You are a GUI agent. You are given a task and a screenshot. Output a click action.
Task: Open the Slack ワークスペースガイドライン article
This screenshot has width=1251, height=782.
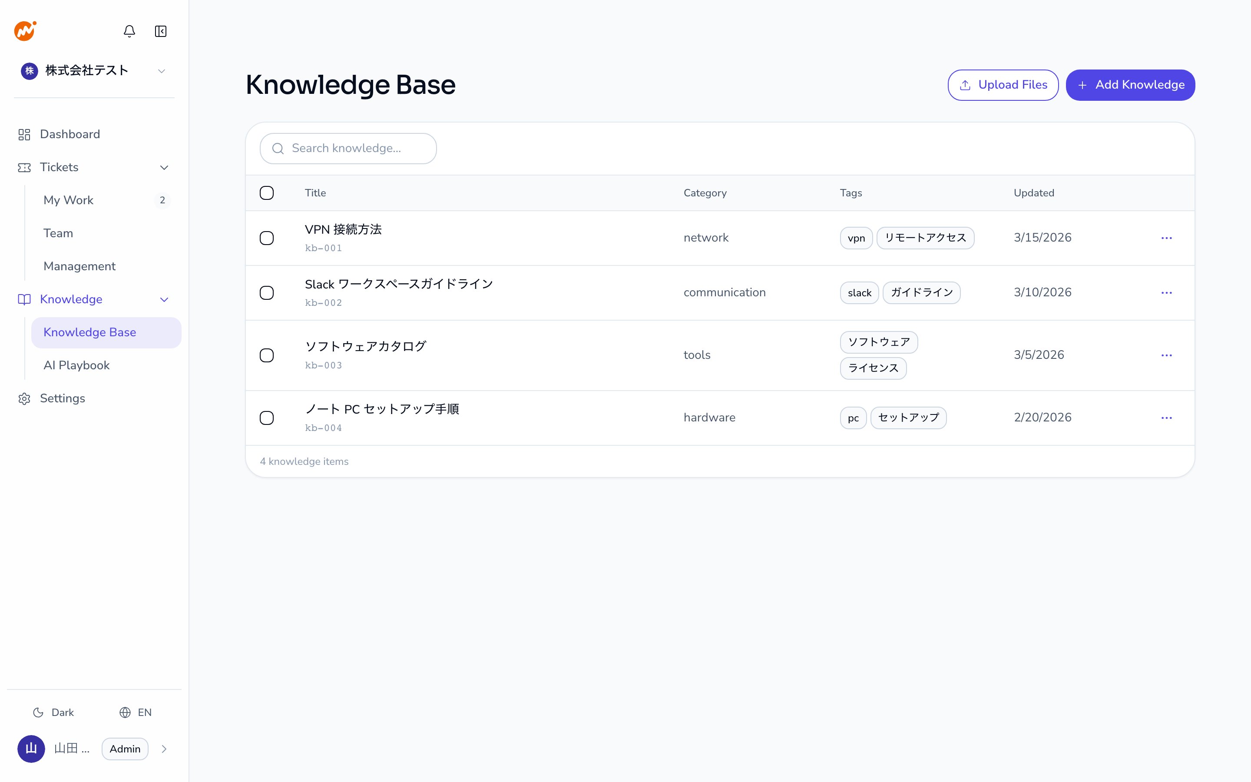[399, 285]
